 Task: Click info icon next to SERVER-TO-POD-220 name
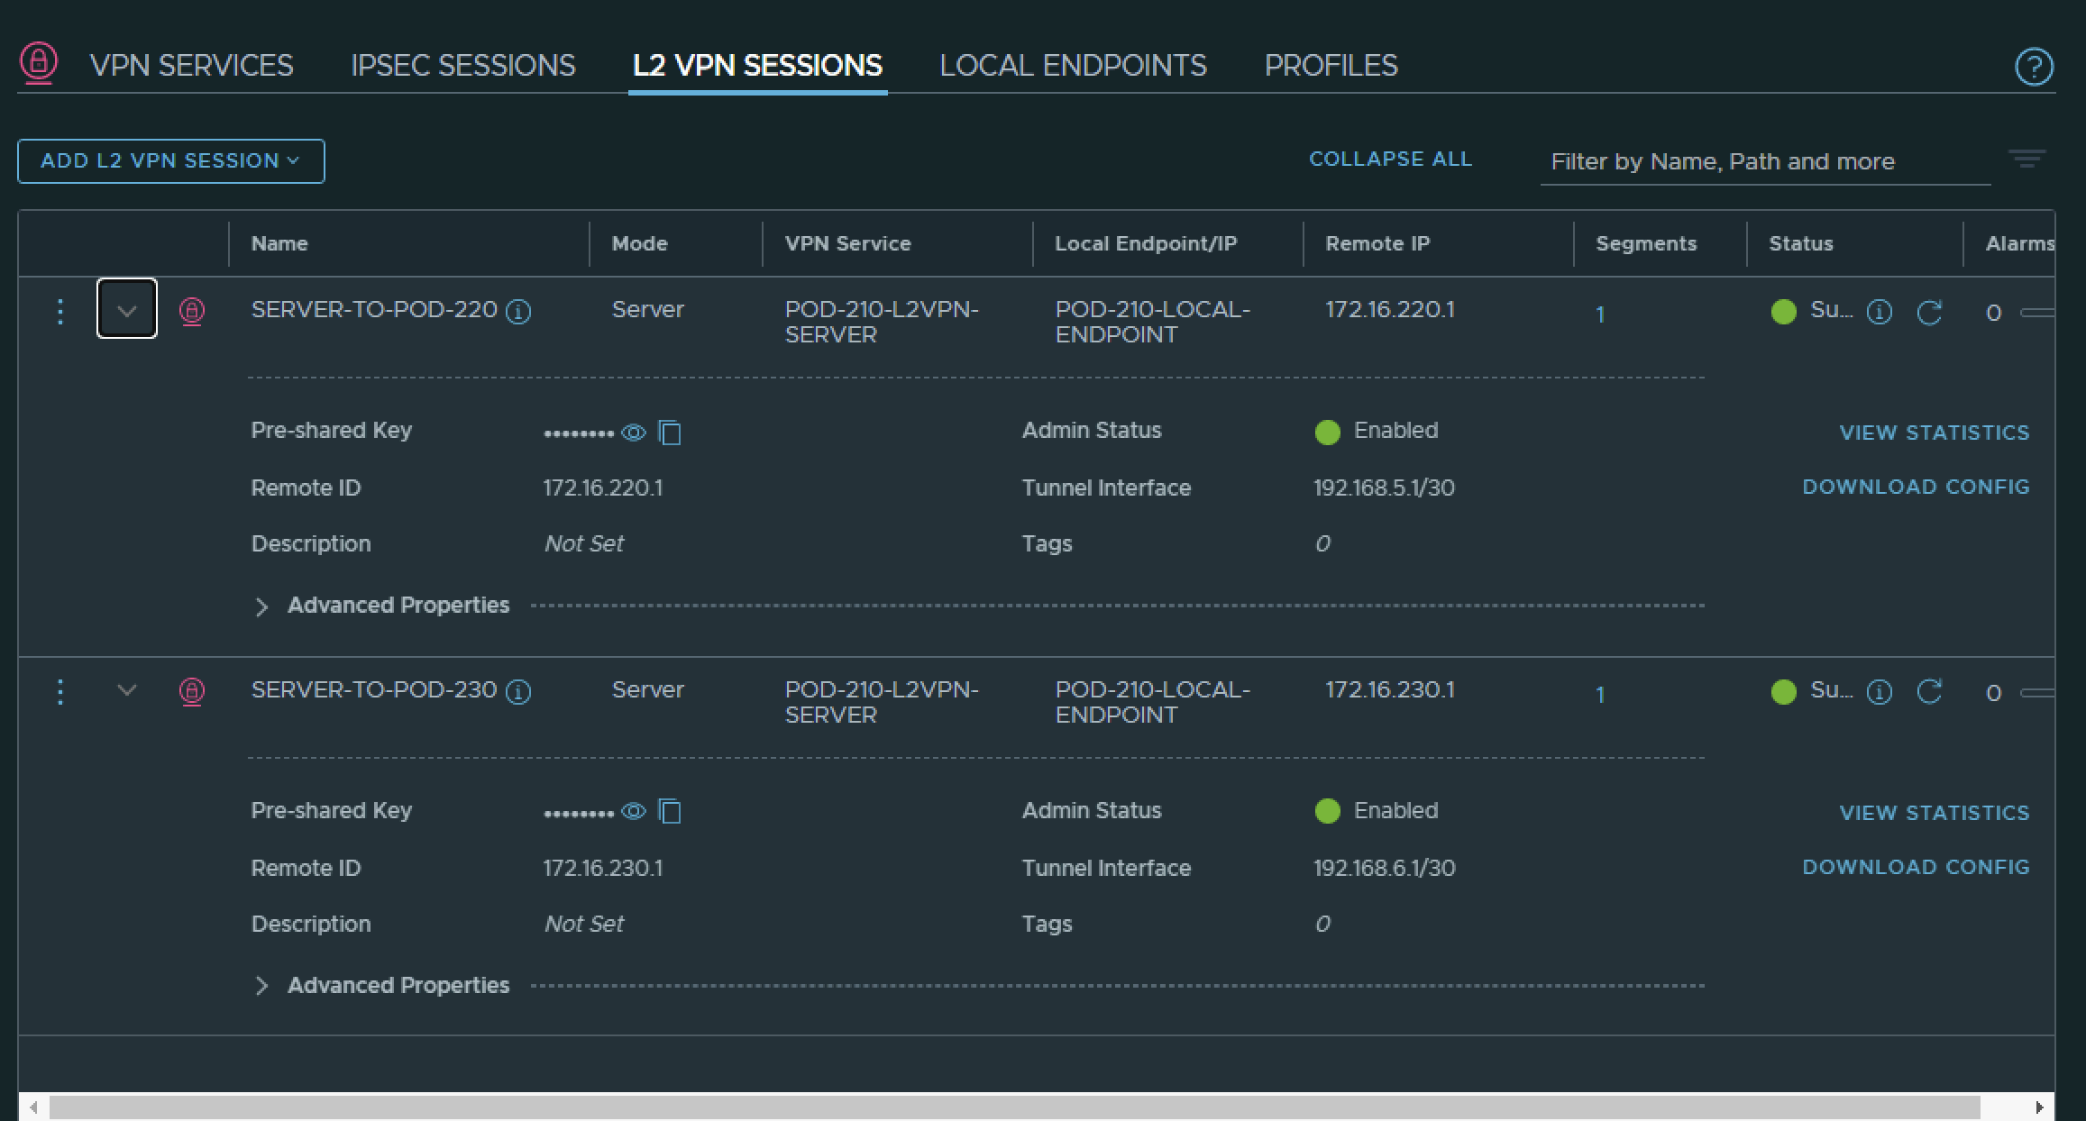click(518, 312)
